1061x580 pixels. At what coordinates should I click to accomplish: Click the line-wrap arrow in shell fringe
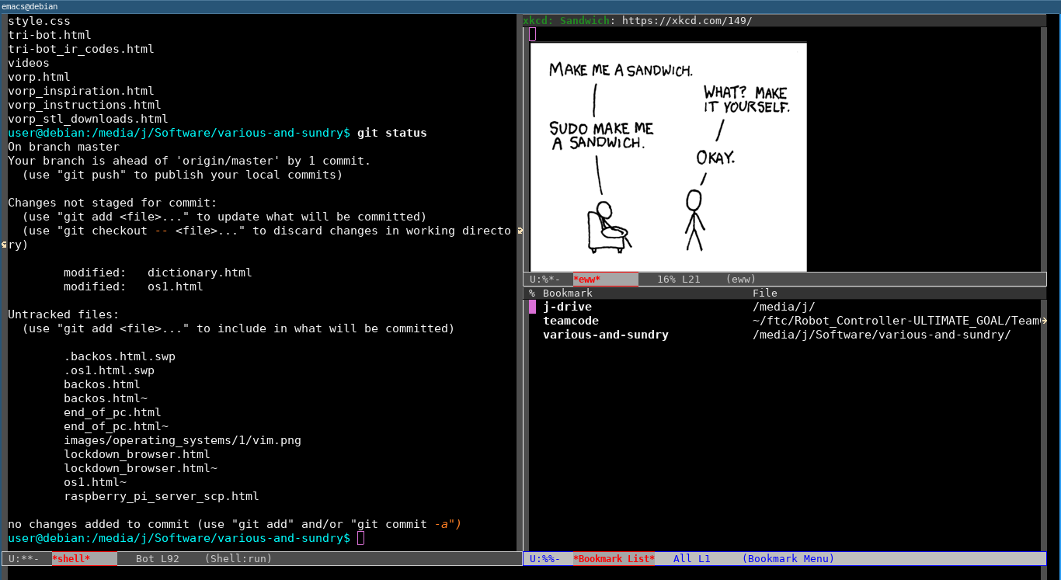coord(520,231)
